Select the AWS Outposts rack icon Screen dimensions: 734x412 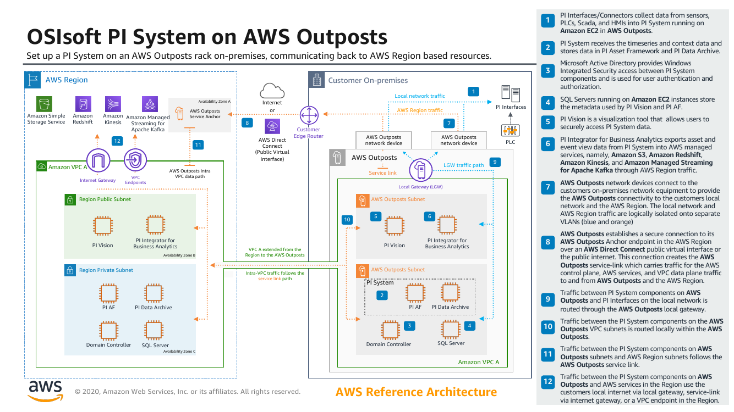tap(338, 158)
